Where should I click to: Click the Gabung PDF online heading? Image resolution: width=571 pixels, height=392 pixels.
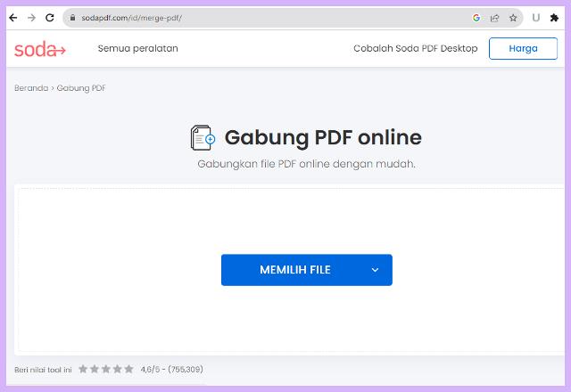pyautogui.click(x=323, y=137)
